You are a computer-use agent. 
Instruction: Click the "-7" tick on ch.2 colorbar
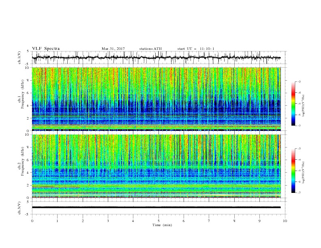click(x=299, y=193)
